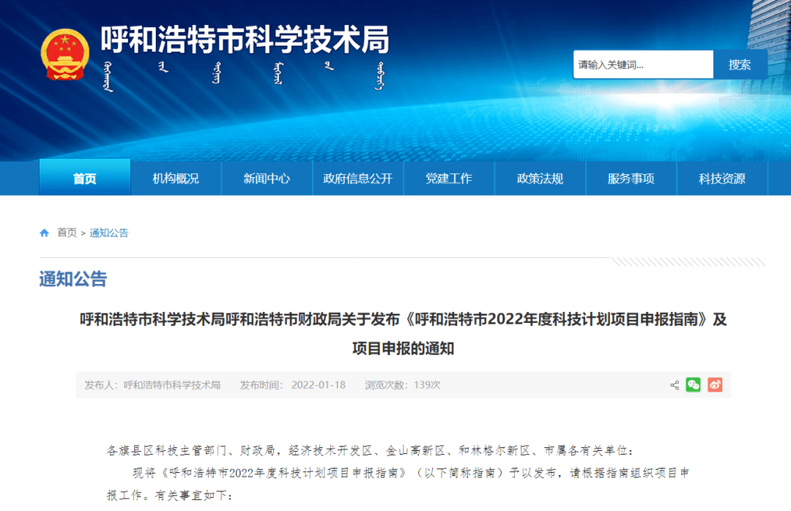
Task: Focus the 请输入关键词 search field
Action: point(642,64)
